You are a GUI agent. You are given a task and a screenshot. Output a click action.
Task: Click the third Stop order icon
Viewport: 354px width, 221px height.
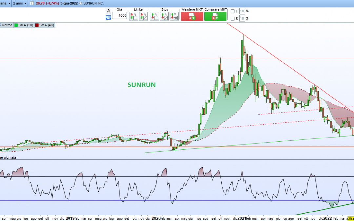pos(174,16)
